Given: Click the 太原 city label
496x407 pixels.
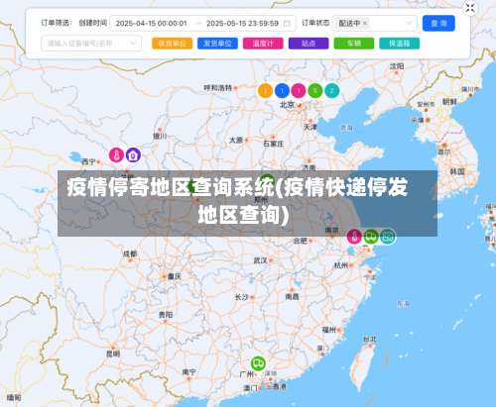Looking at the screenshot, I should coord(236,141).
